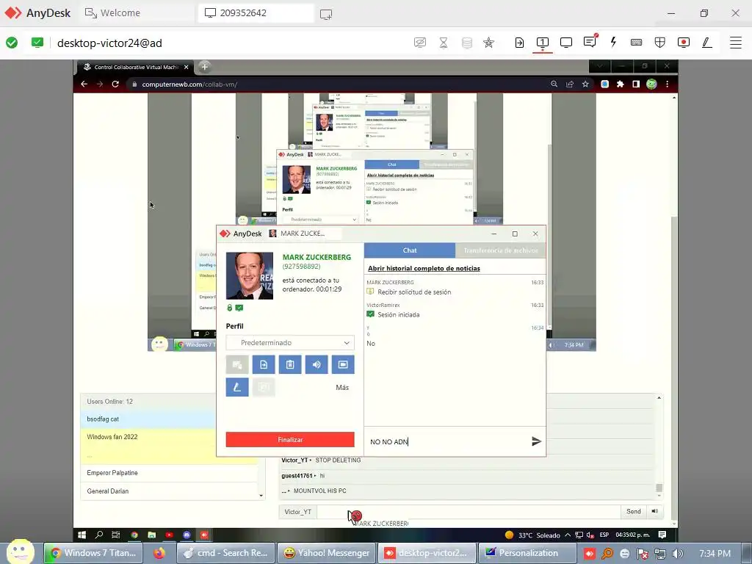The width and height of the screenshot is (752, 564).
Task: Click the browser back arrow
Action: click(x=84, y=84)
